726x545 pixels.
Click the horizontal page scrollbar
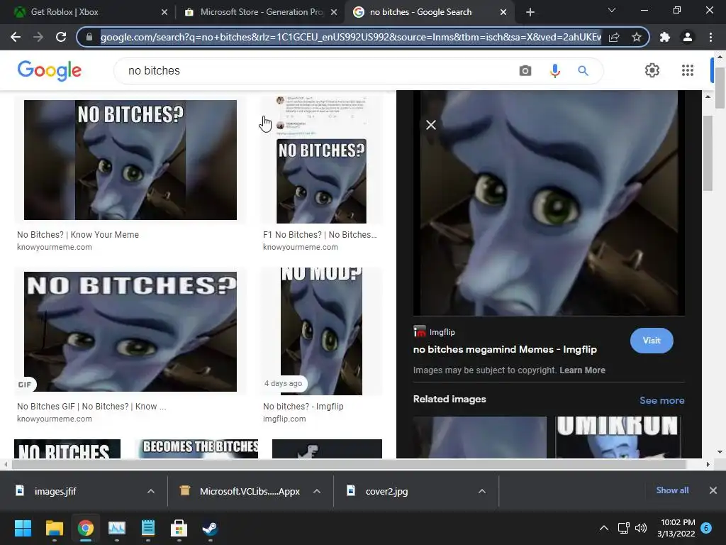[348, 464]
